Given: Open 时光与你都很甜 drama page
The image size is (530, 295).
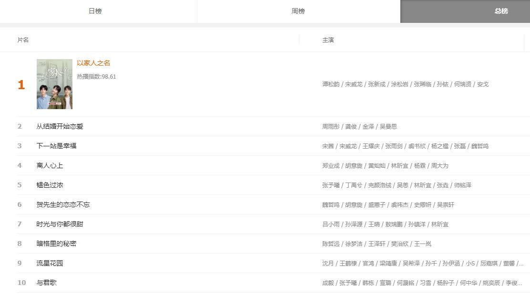Looking at the screenshot, I should [60, 224].
